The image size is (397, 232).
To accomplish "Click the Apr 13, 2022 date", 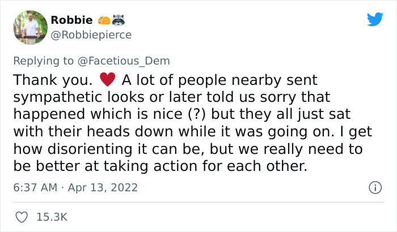I will coord(104,187).
